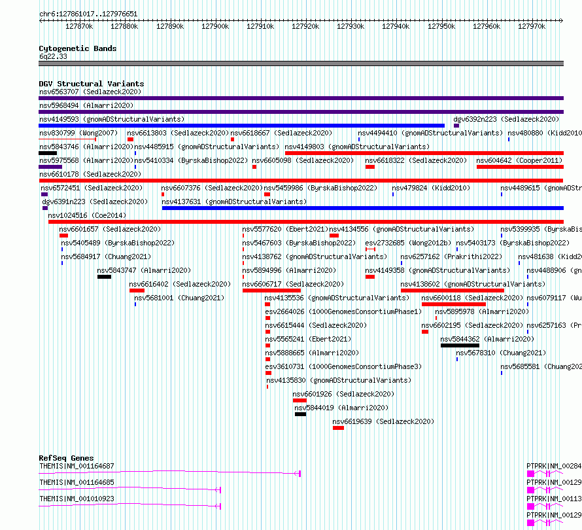Click the nsv5844362 (Almarri2020) label
This screenshot has width=582, height=530.
point(487,339)
